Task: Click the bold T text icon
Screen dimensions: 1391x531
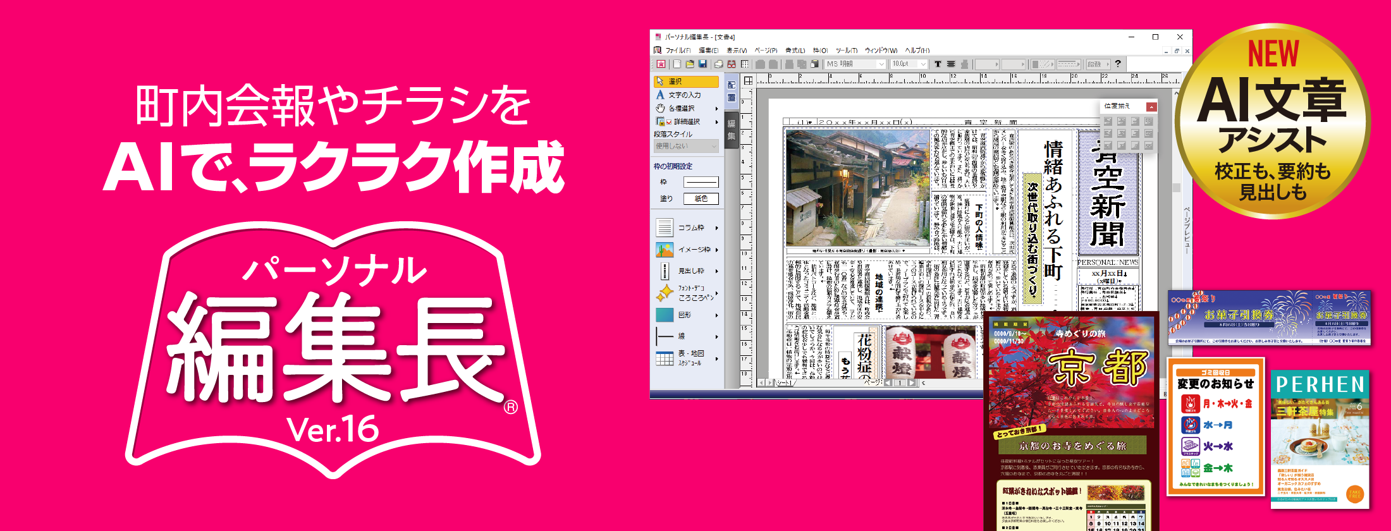Action: pos(938,64)
